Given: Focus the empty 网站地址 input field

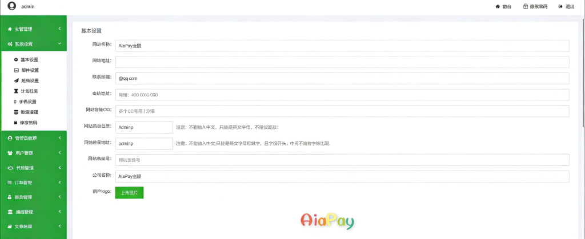Looking at the screenshot, I should pos(342,62).
